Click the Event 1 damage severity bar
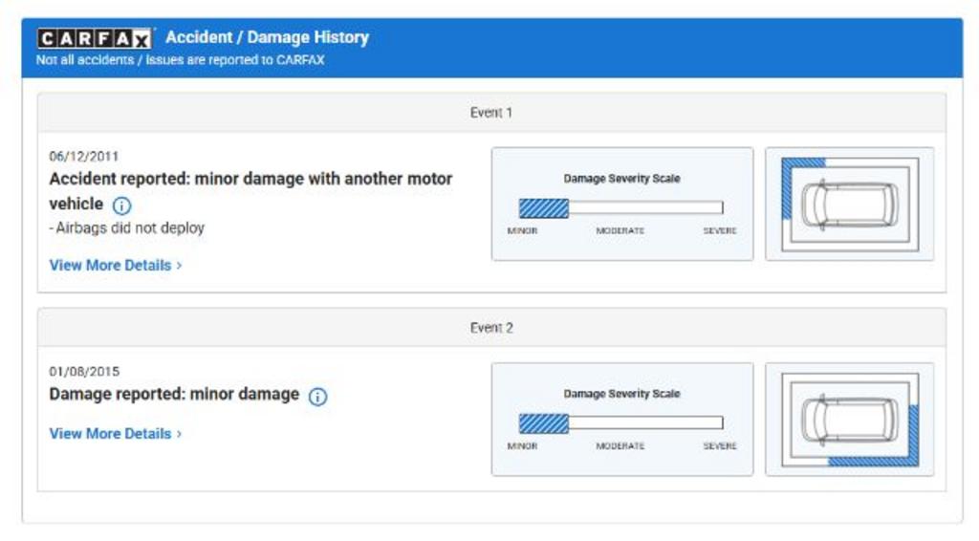Viewport: 979px width, 541px height. [620, 208]
